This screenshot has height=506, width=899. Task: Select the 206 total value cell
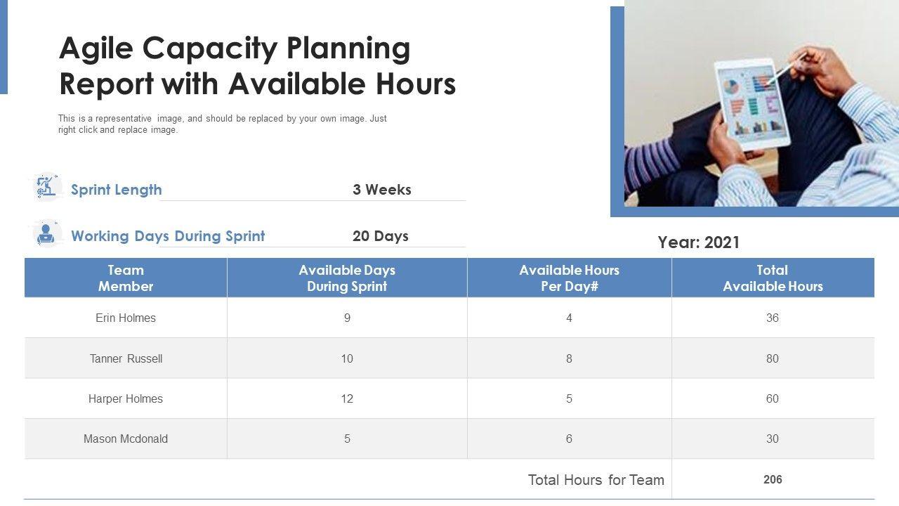click(x=773, y=479)
